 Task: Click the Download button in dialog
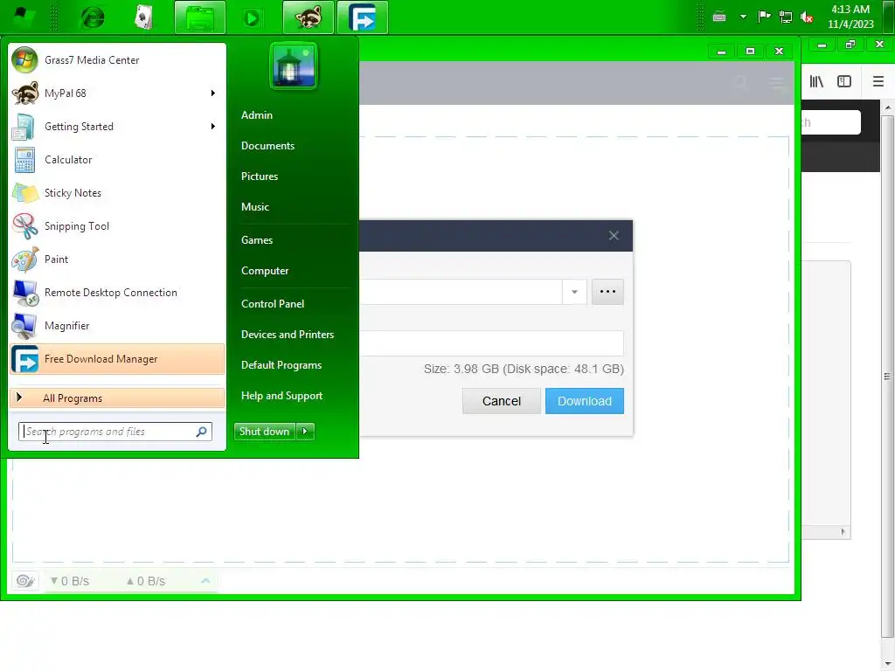(x=585, y=401)
